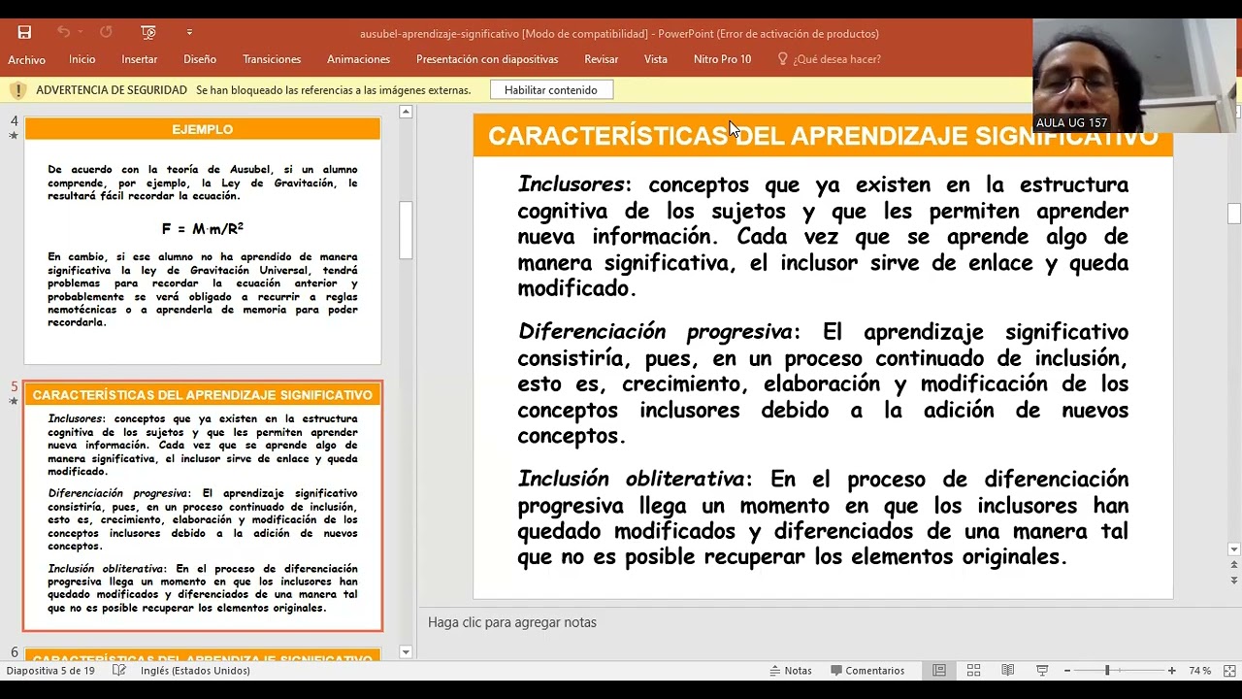Click the animation star under slide 5 number

coord(14,401)
